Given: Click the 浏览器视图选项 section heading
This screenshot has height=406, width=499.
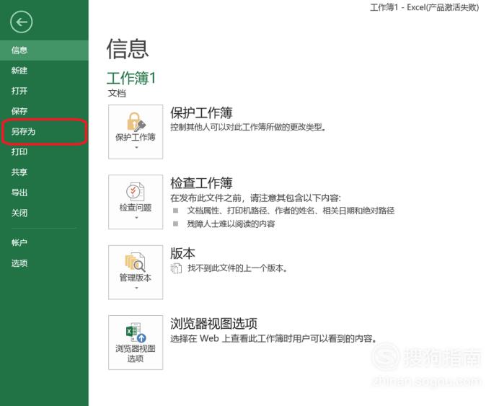Looking at the screenshot, I should (214, 324).
